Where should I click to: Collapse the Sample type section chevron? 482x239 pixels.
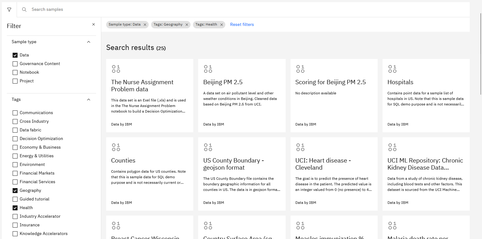click(89, 42)
